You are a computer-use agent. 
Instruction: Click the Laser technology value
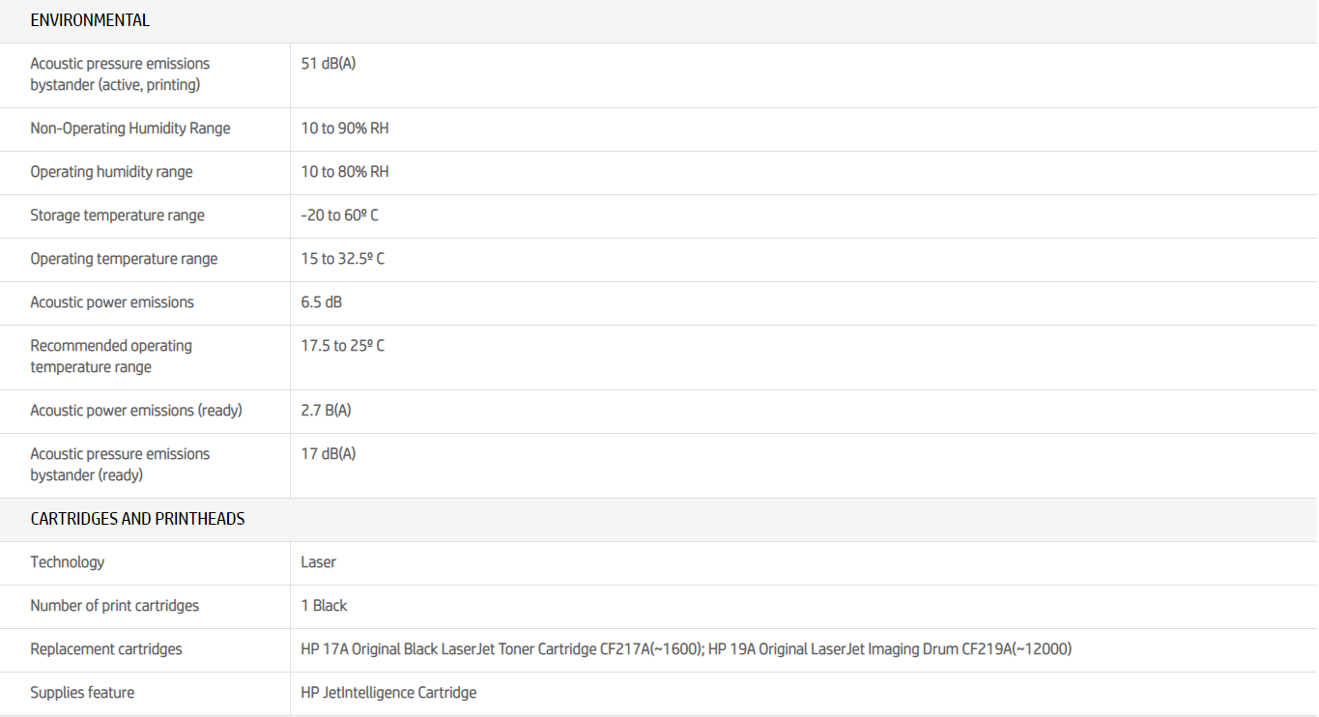click(318, 562)
